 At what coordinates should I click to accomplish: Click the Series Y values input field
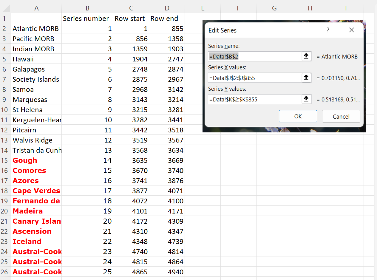[x=255, y=99]
